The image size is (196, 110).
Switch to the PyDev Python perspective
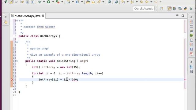coord(185,9)
